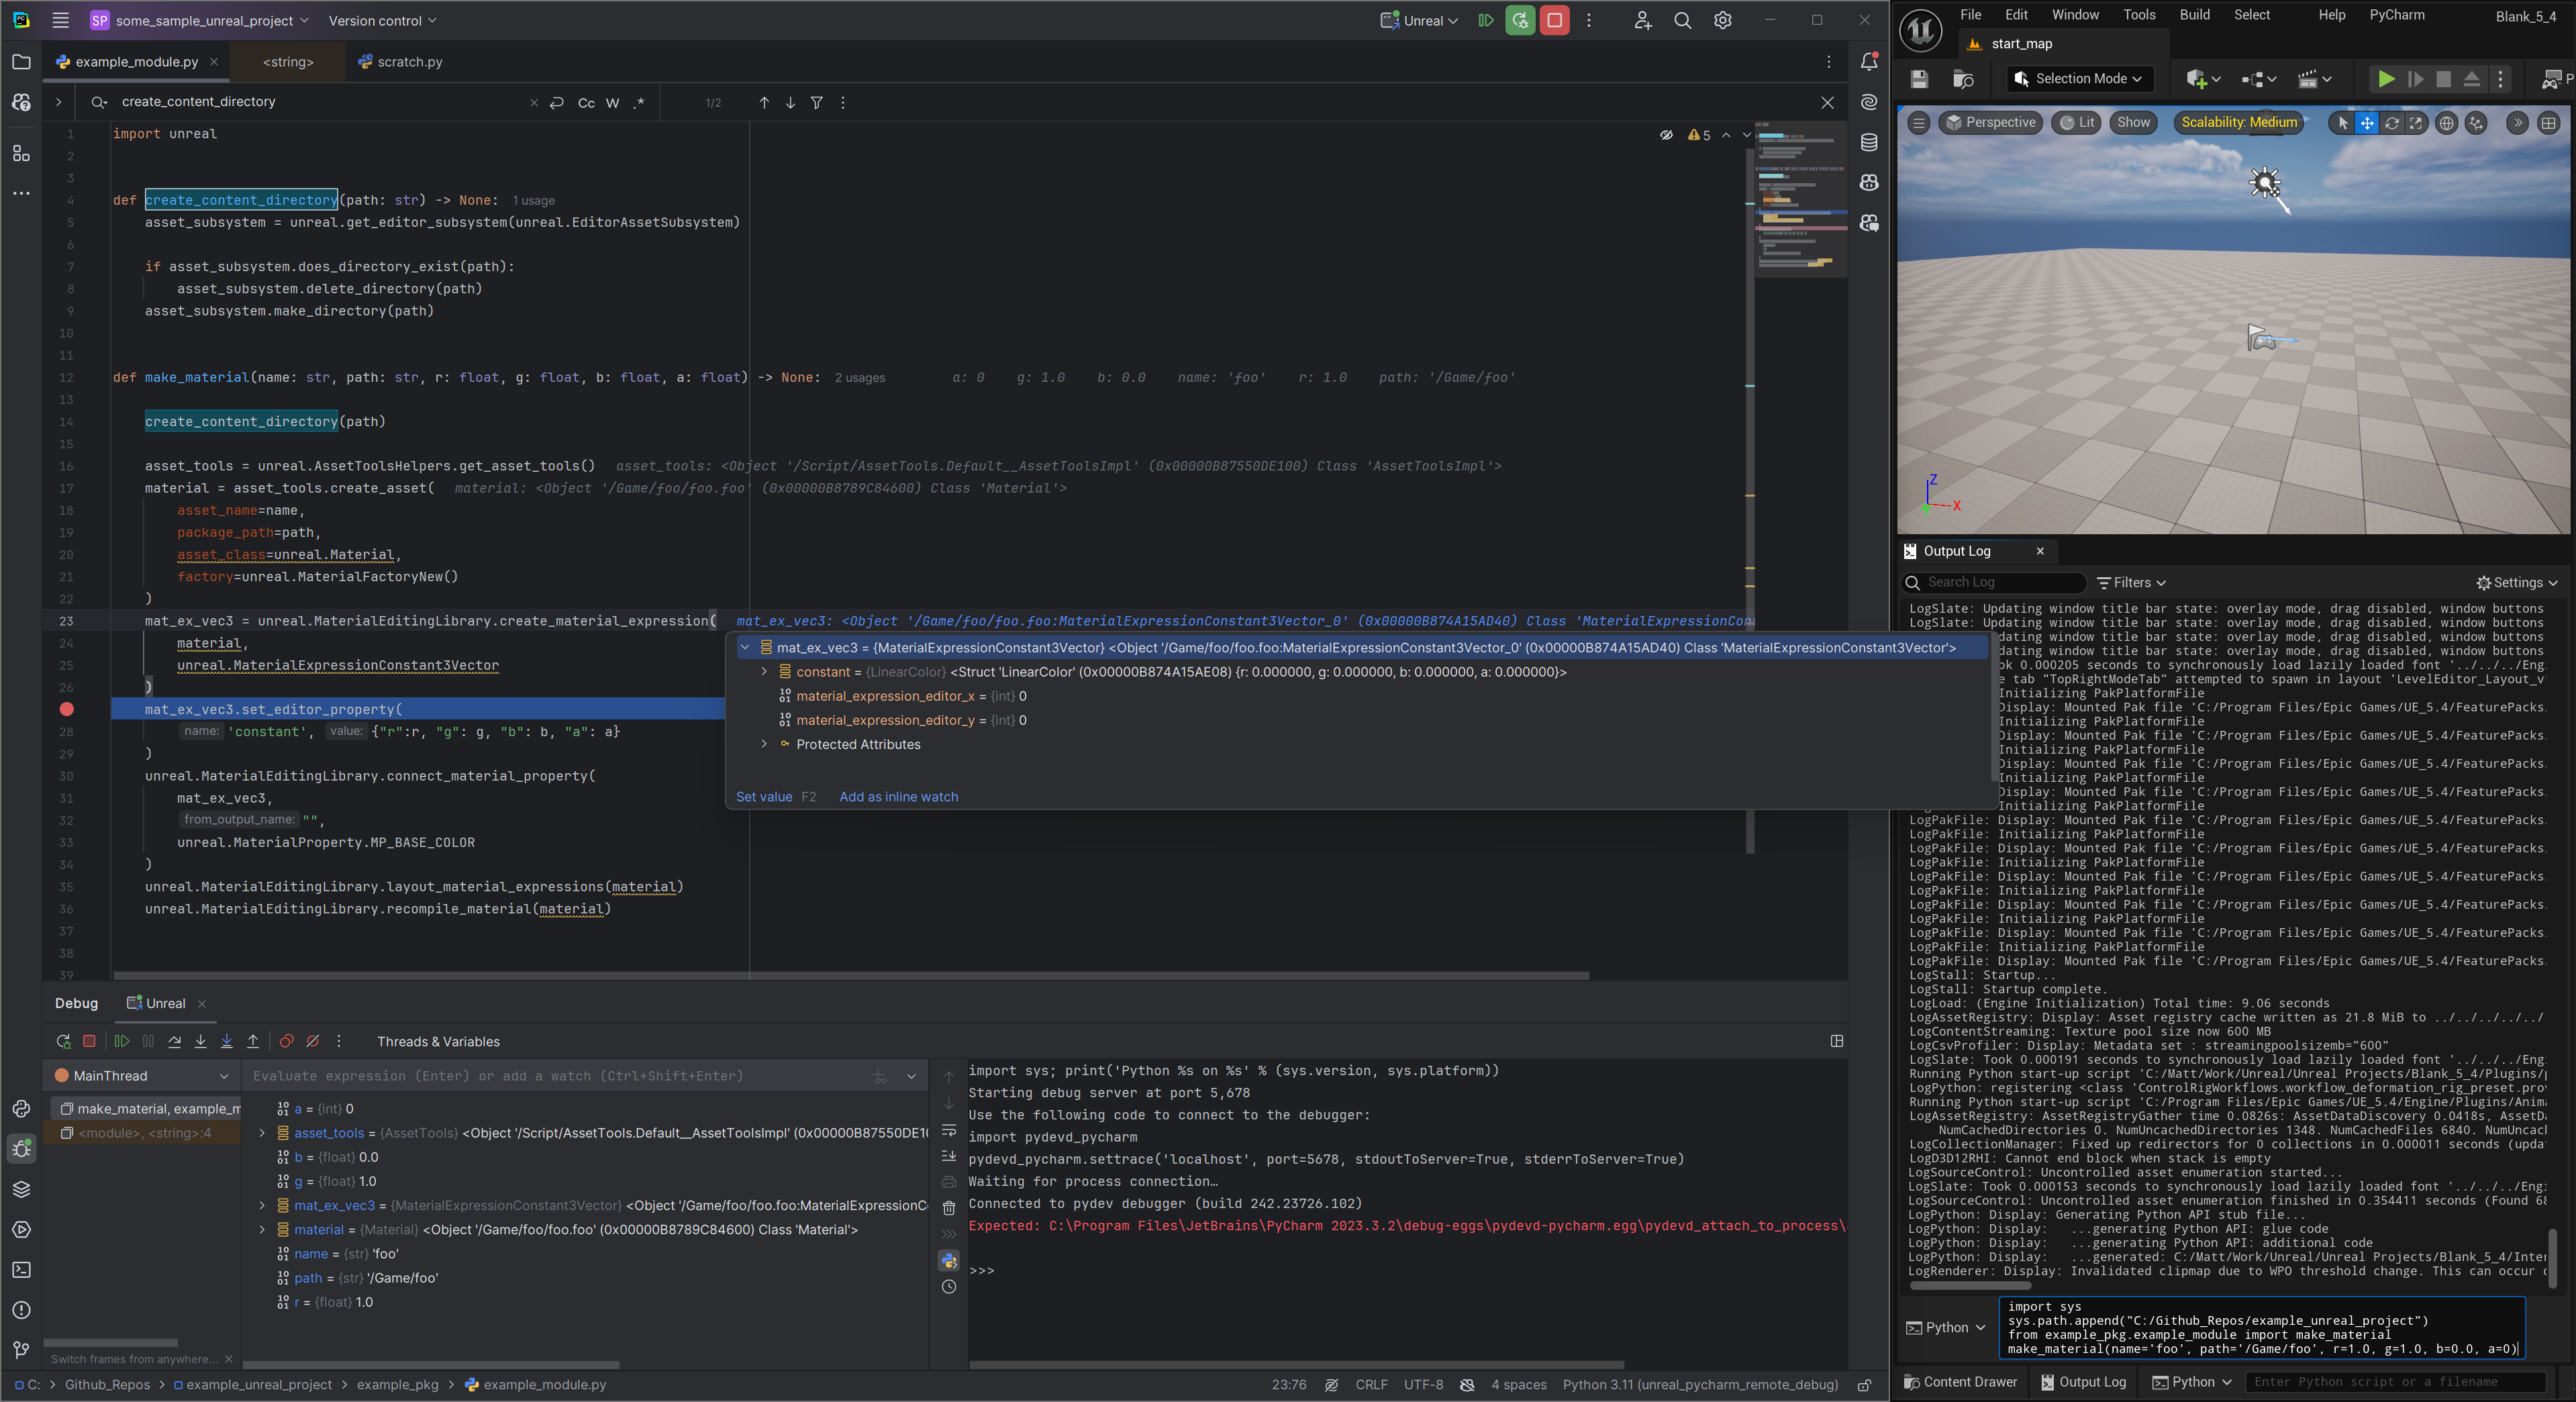Open MainThread thread selector dropdown
Screen dimensions: 2576x1402
pos(142,1076)
